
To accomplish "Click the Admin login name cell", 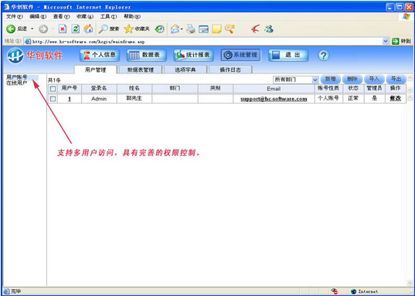I will pyautogui.click(x=99, y=99).
